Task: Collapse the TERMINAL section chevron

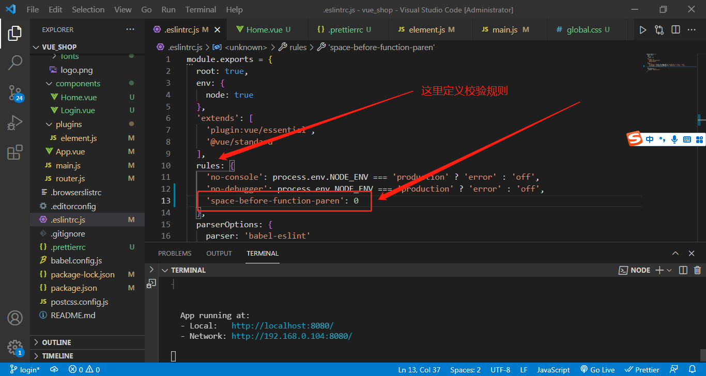Action: tap(165, 270)
